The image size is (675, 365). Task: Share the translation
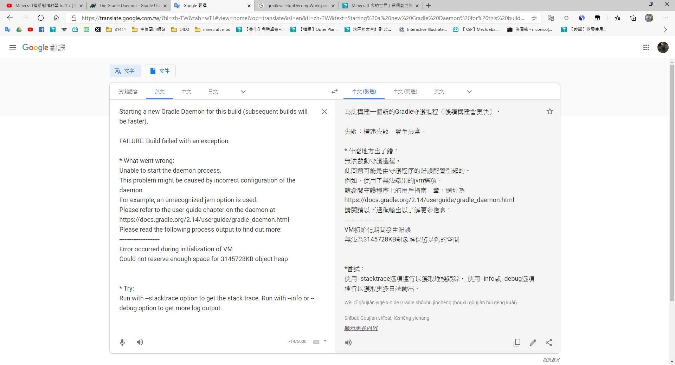tap(549, 343)
